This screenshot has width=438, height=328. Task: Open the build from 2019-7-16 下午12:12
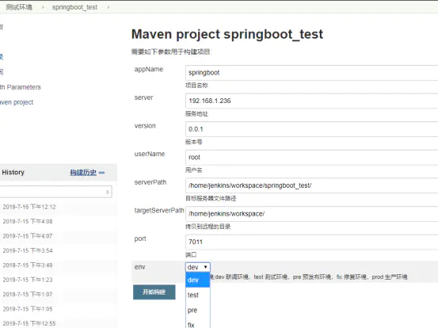point(29,207)
